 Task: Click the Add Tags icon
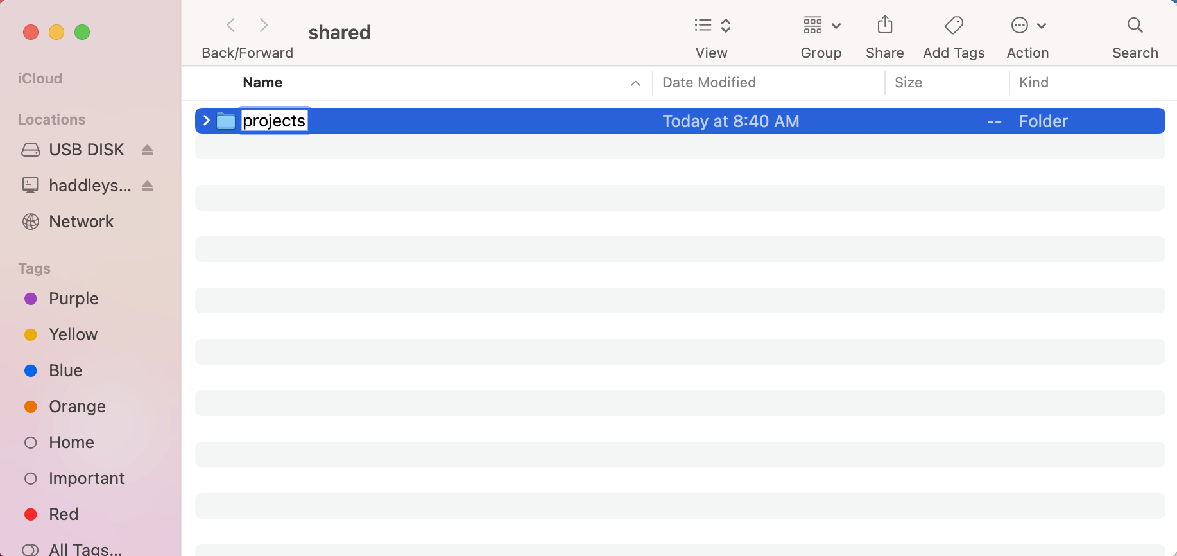click(x=954, y=26)
